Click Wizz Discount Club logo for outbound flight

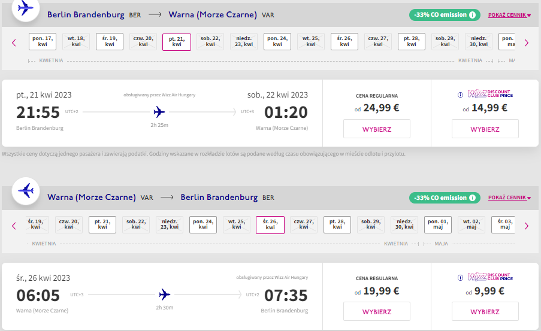[x=490, y=94]
